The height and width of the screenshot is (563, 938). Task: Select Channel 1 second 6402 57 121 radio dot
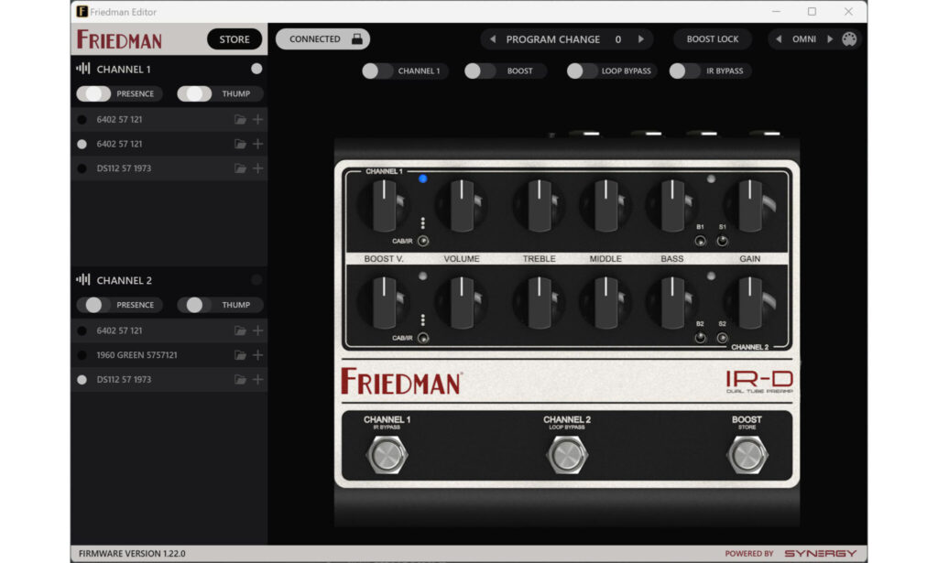[82, 144]
